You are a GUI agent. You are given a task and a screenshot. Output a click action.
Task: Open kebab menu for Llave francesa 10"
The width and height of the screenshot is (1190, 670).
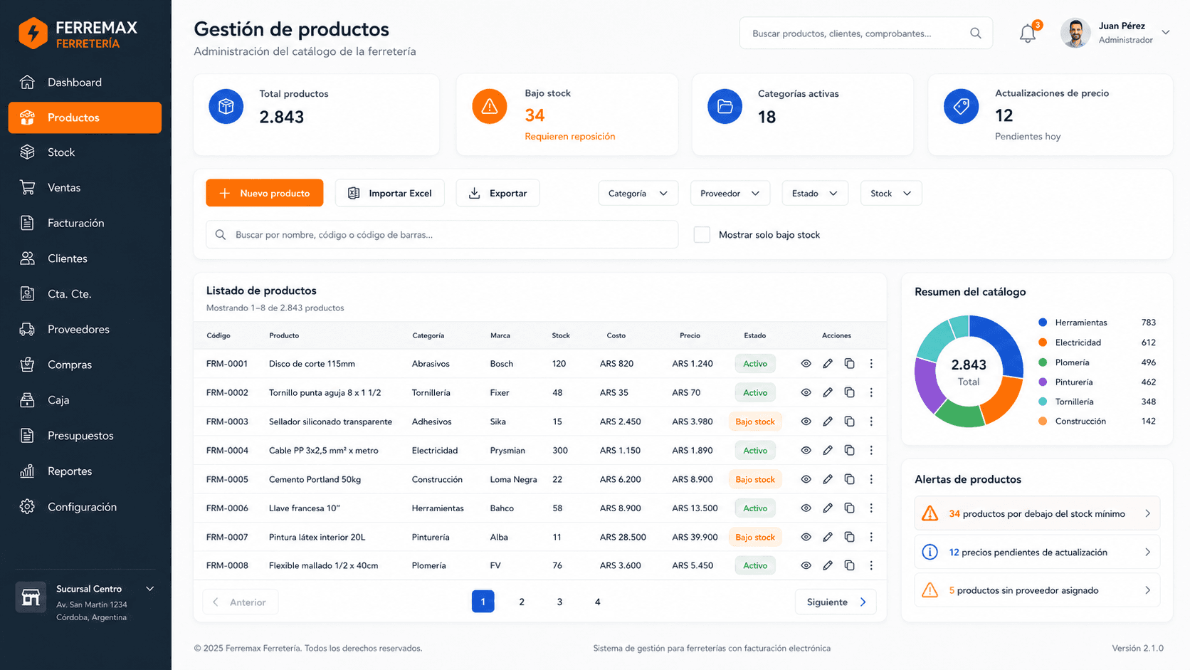click(x=871, y=508)
